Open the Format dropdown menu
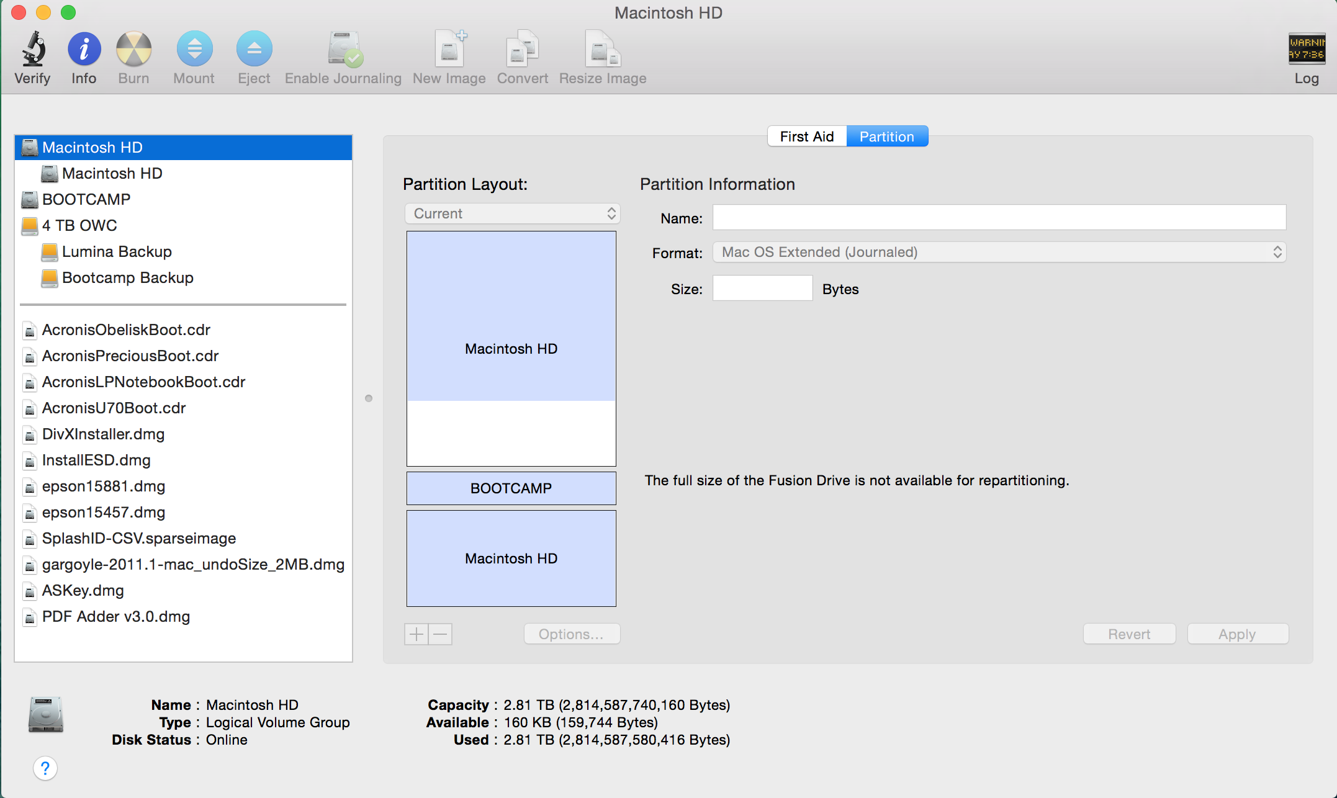 click(999, 252)
